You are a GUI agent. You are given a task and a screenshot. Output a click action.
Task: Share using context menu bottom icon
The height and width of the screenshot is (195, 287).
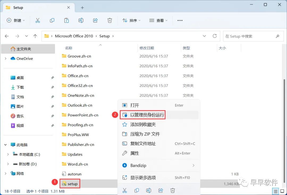click(x=161, y=190)
